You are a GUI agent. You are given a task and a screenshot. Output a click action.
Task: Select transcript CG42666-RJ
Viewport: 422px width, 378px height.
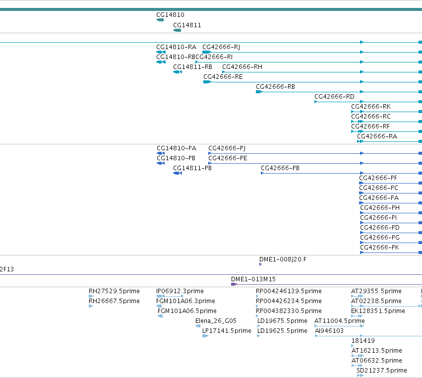pos(221,47)
